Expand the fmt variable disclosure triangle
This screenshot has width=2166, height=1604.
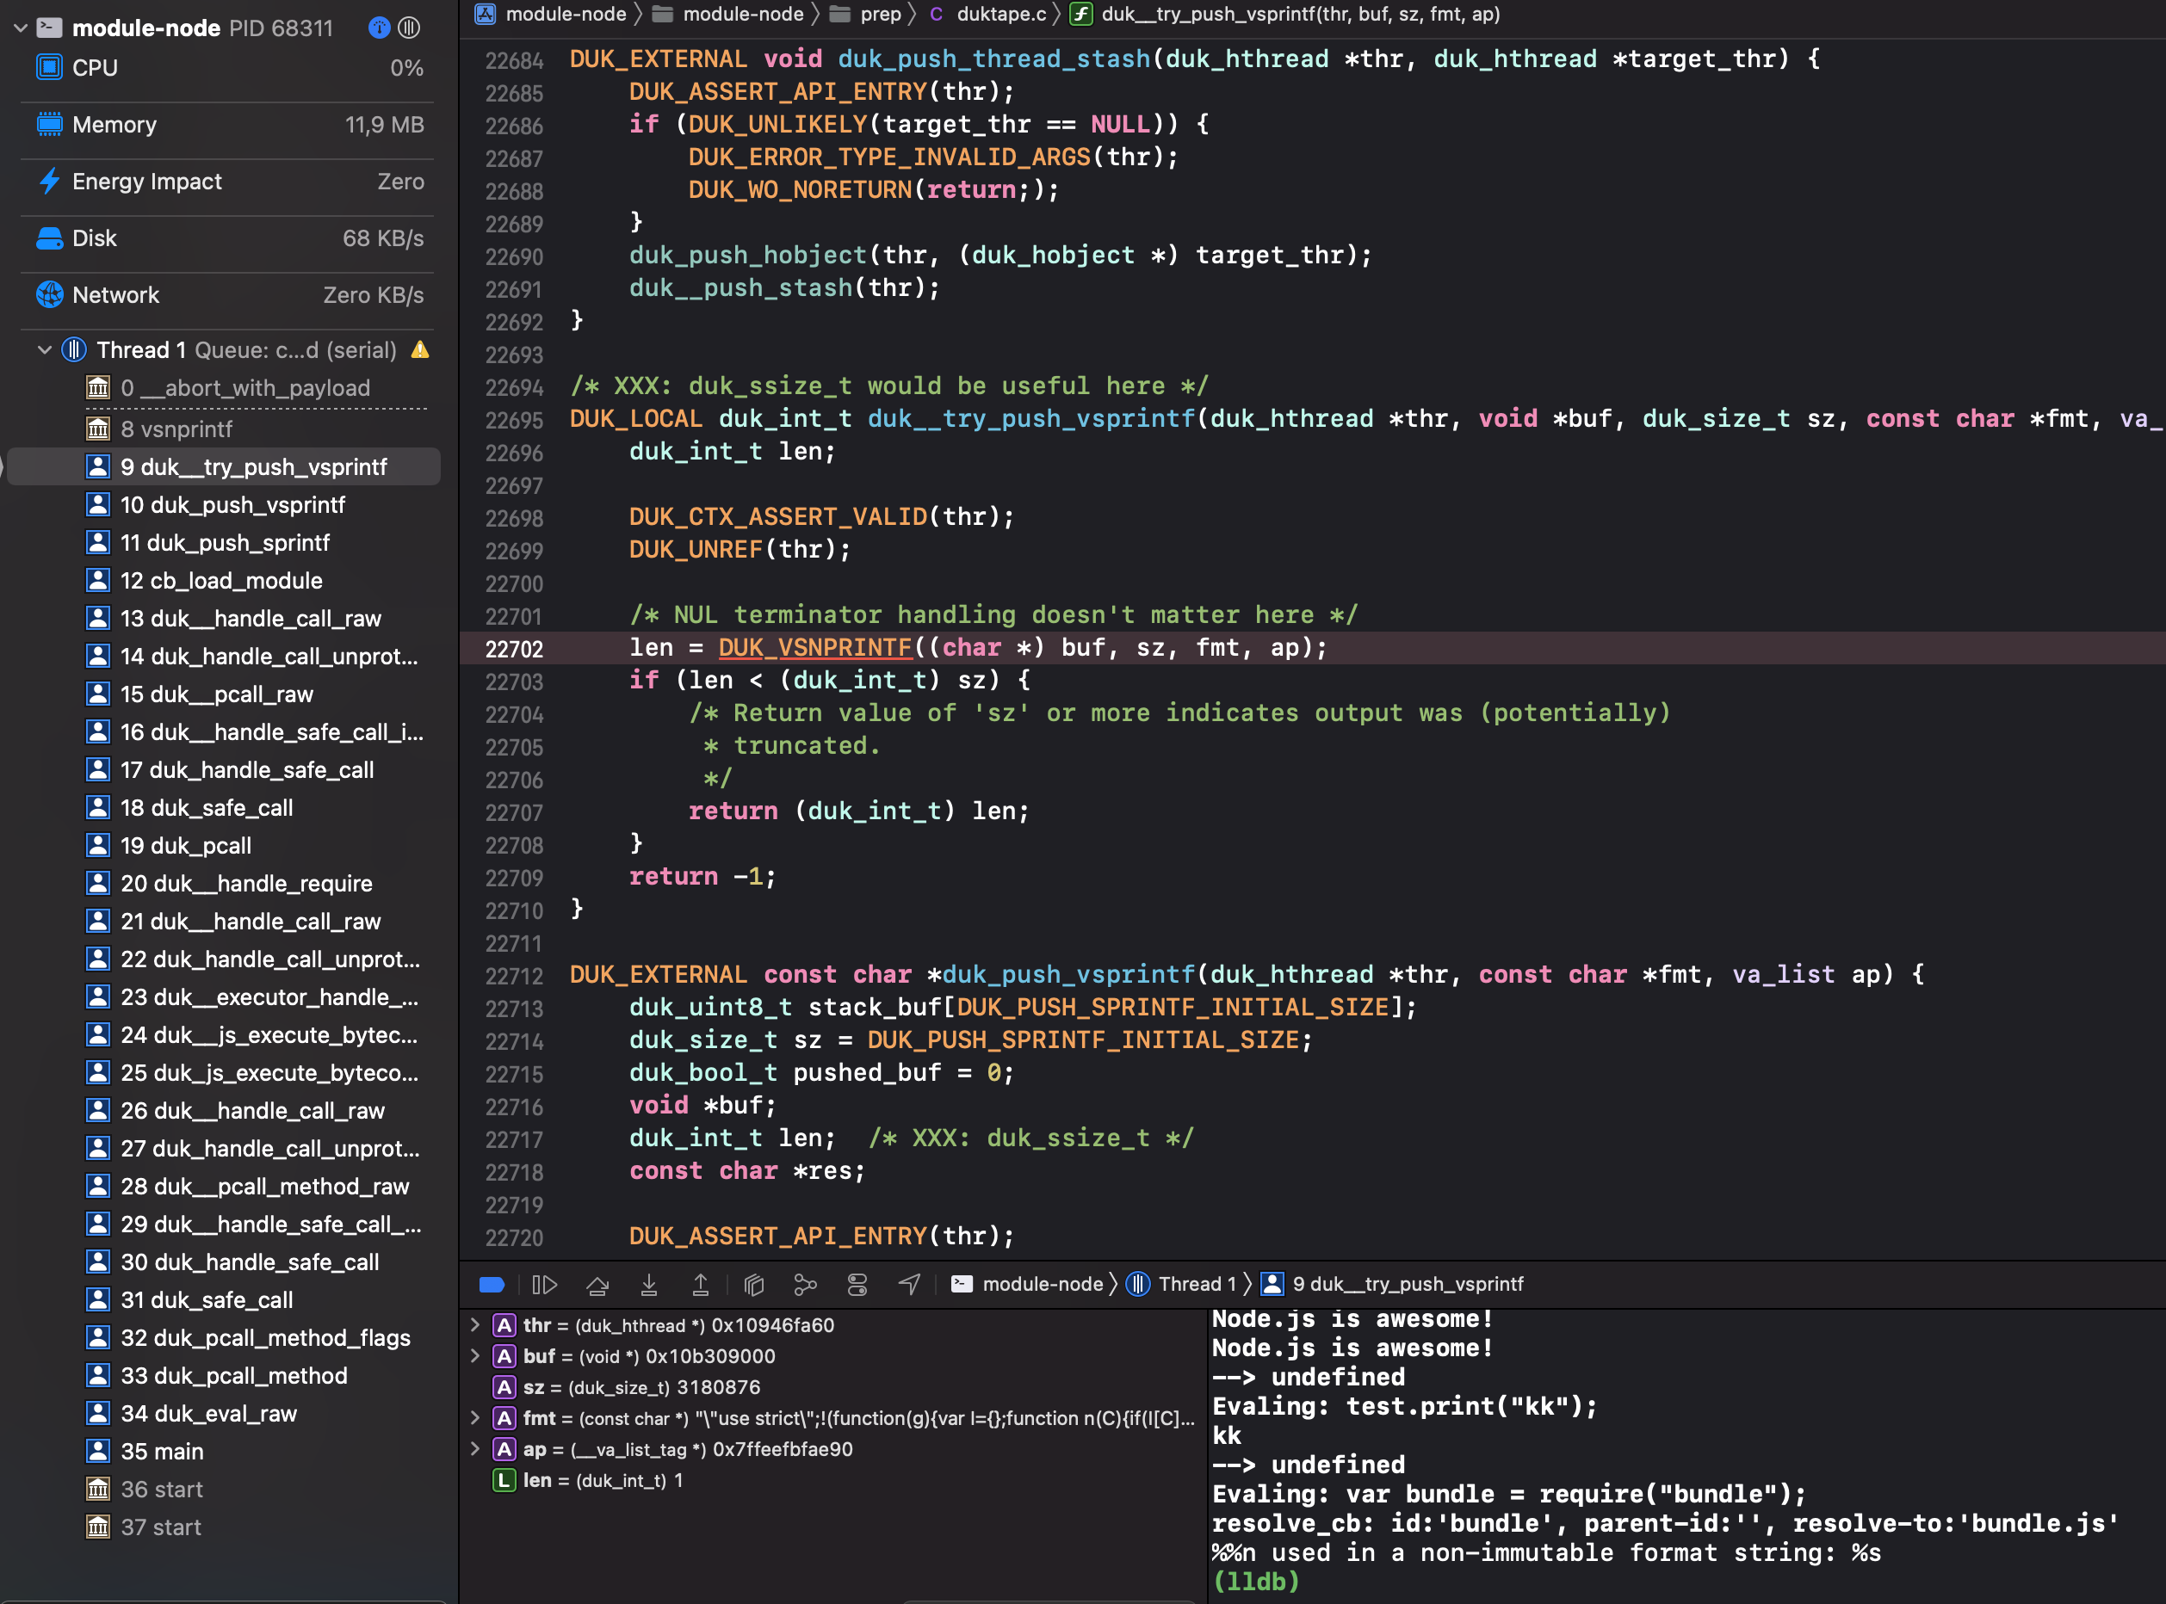pos(475,1417)
